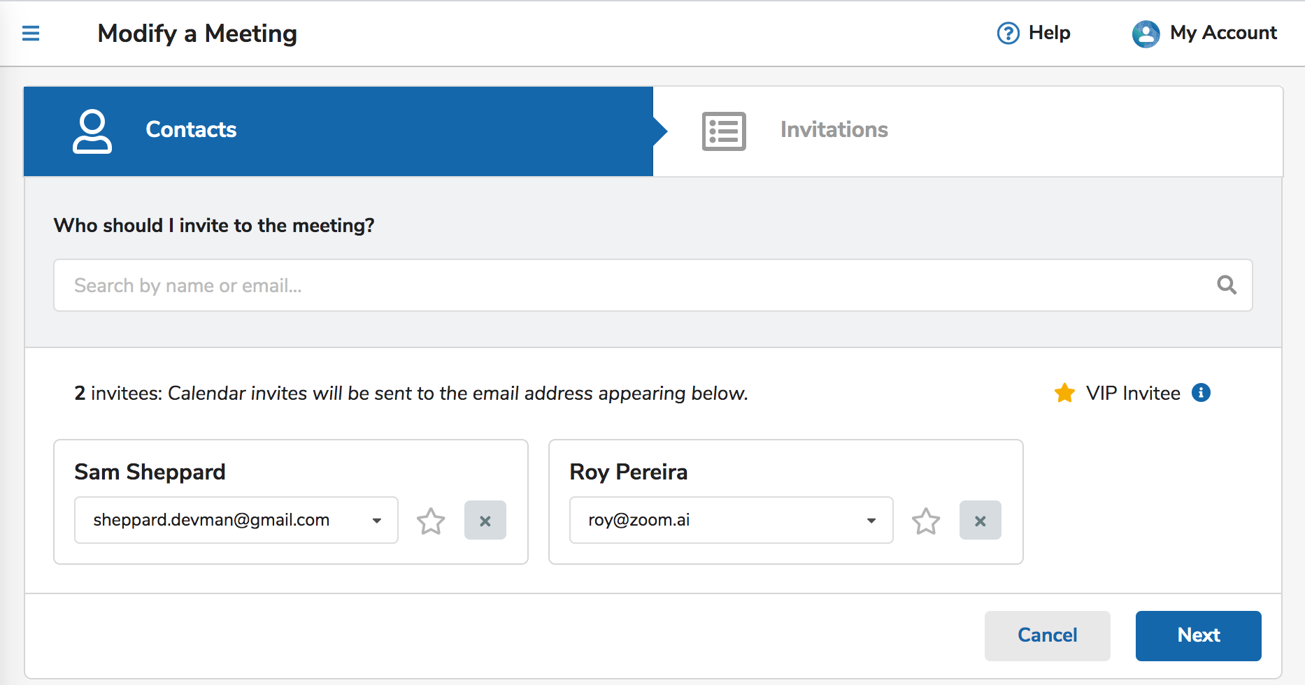The height and width of the screenshot is (685, 1305).
Task: Click the Contacts person icon
Action: tap(92, 131)
